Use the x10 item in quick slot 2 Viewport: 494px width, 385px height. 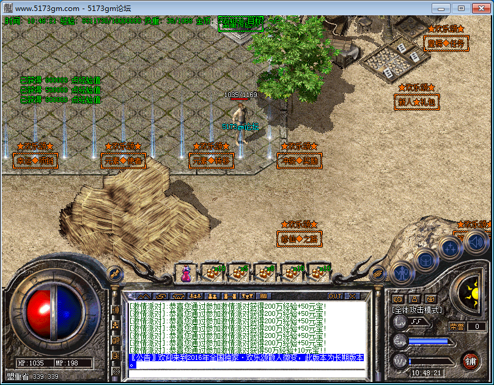213,273
